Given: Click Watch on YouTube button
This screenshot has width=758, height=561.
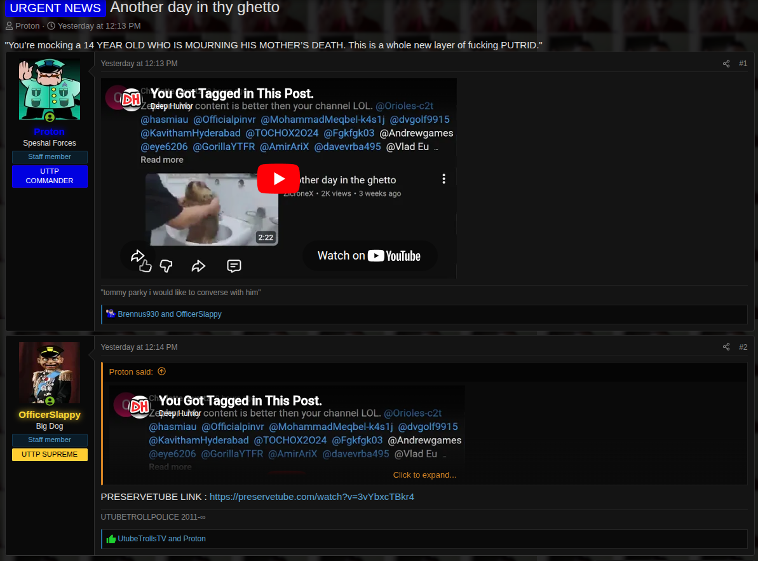Looking at the screenshot, I should point(369,256).
